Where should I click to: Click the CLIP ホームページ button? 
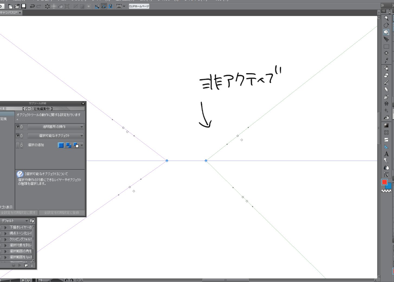139,6
